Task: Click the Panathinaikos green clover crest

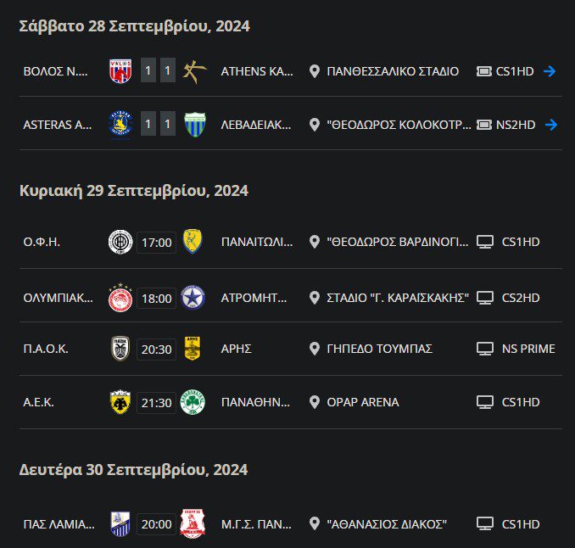Action: click(x=192, y=402)
